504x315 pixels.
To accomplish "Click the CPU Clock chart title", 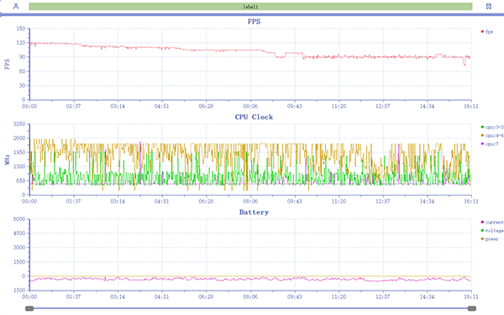I will tap(254, 117).
